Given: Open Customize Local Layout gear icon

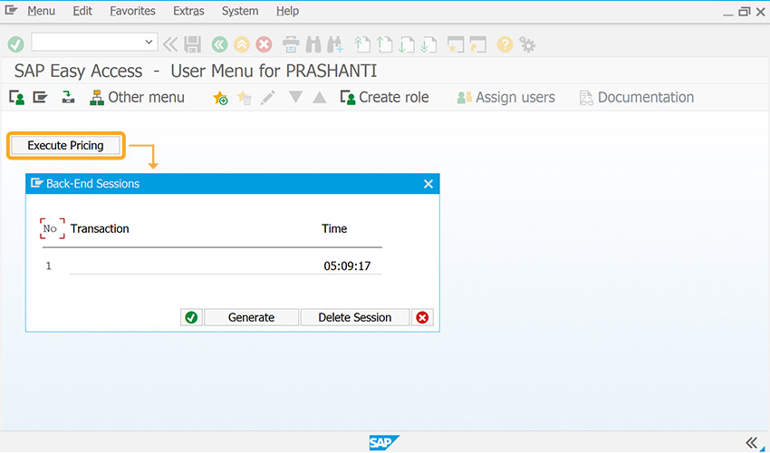Looking at the screenshot, I should [527, 44].
